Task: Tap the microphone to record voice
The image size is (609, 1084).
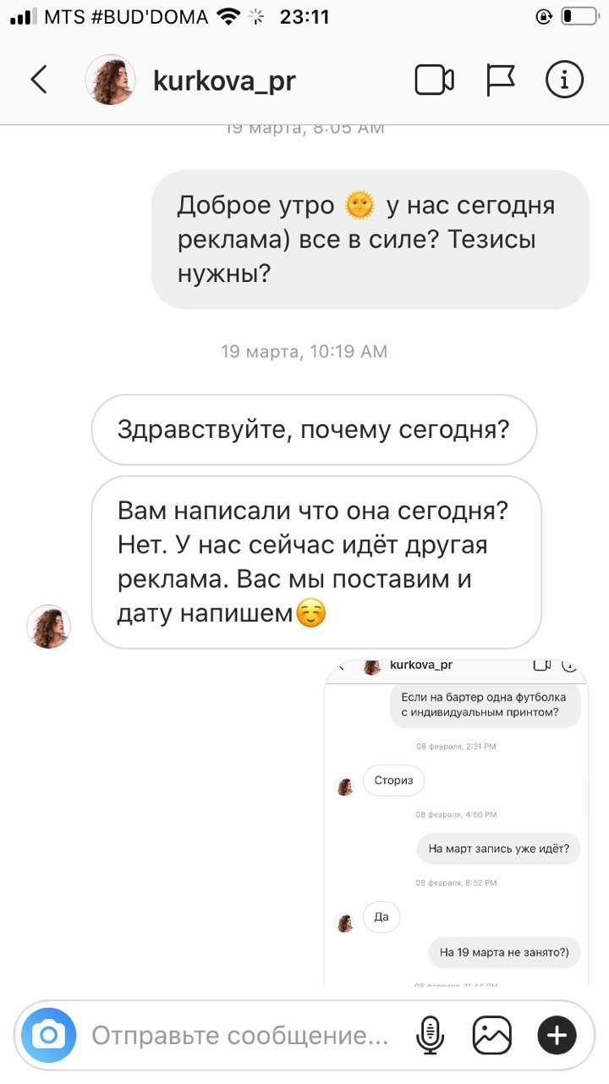Action: tap(431, 1035)
